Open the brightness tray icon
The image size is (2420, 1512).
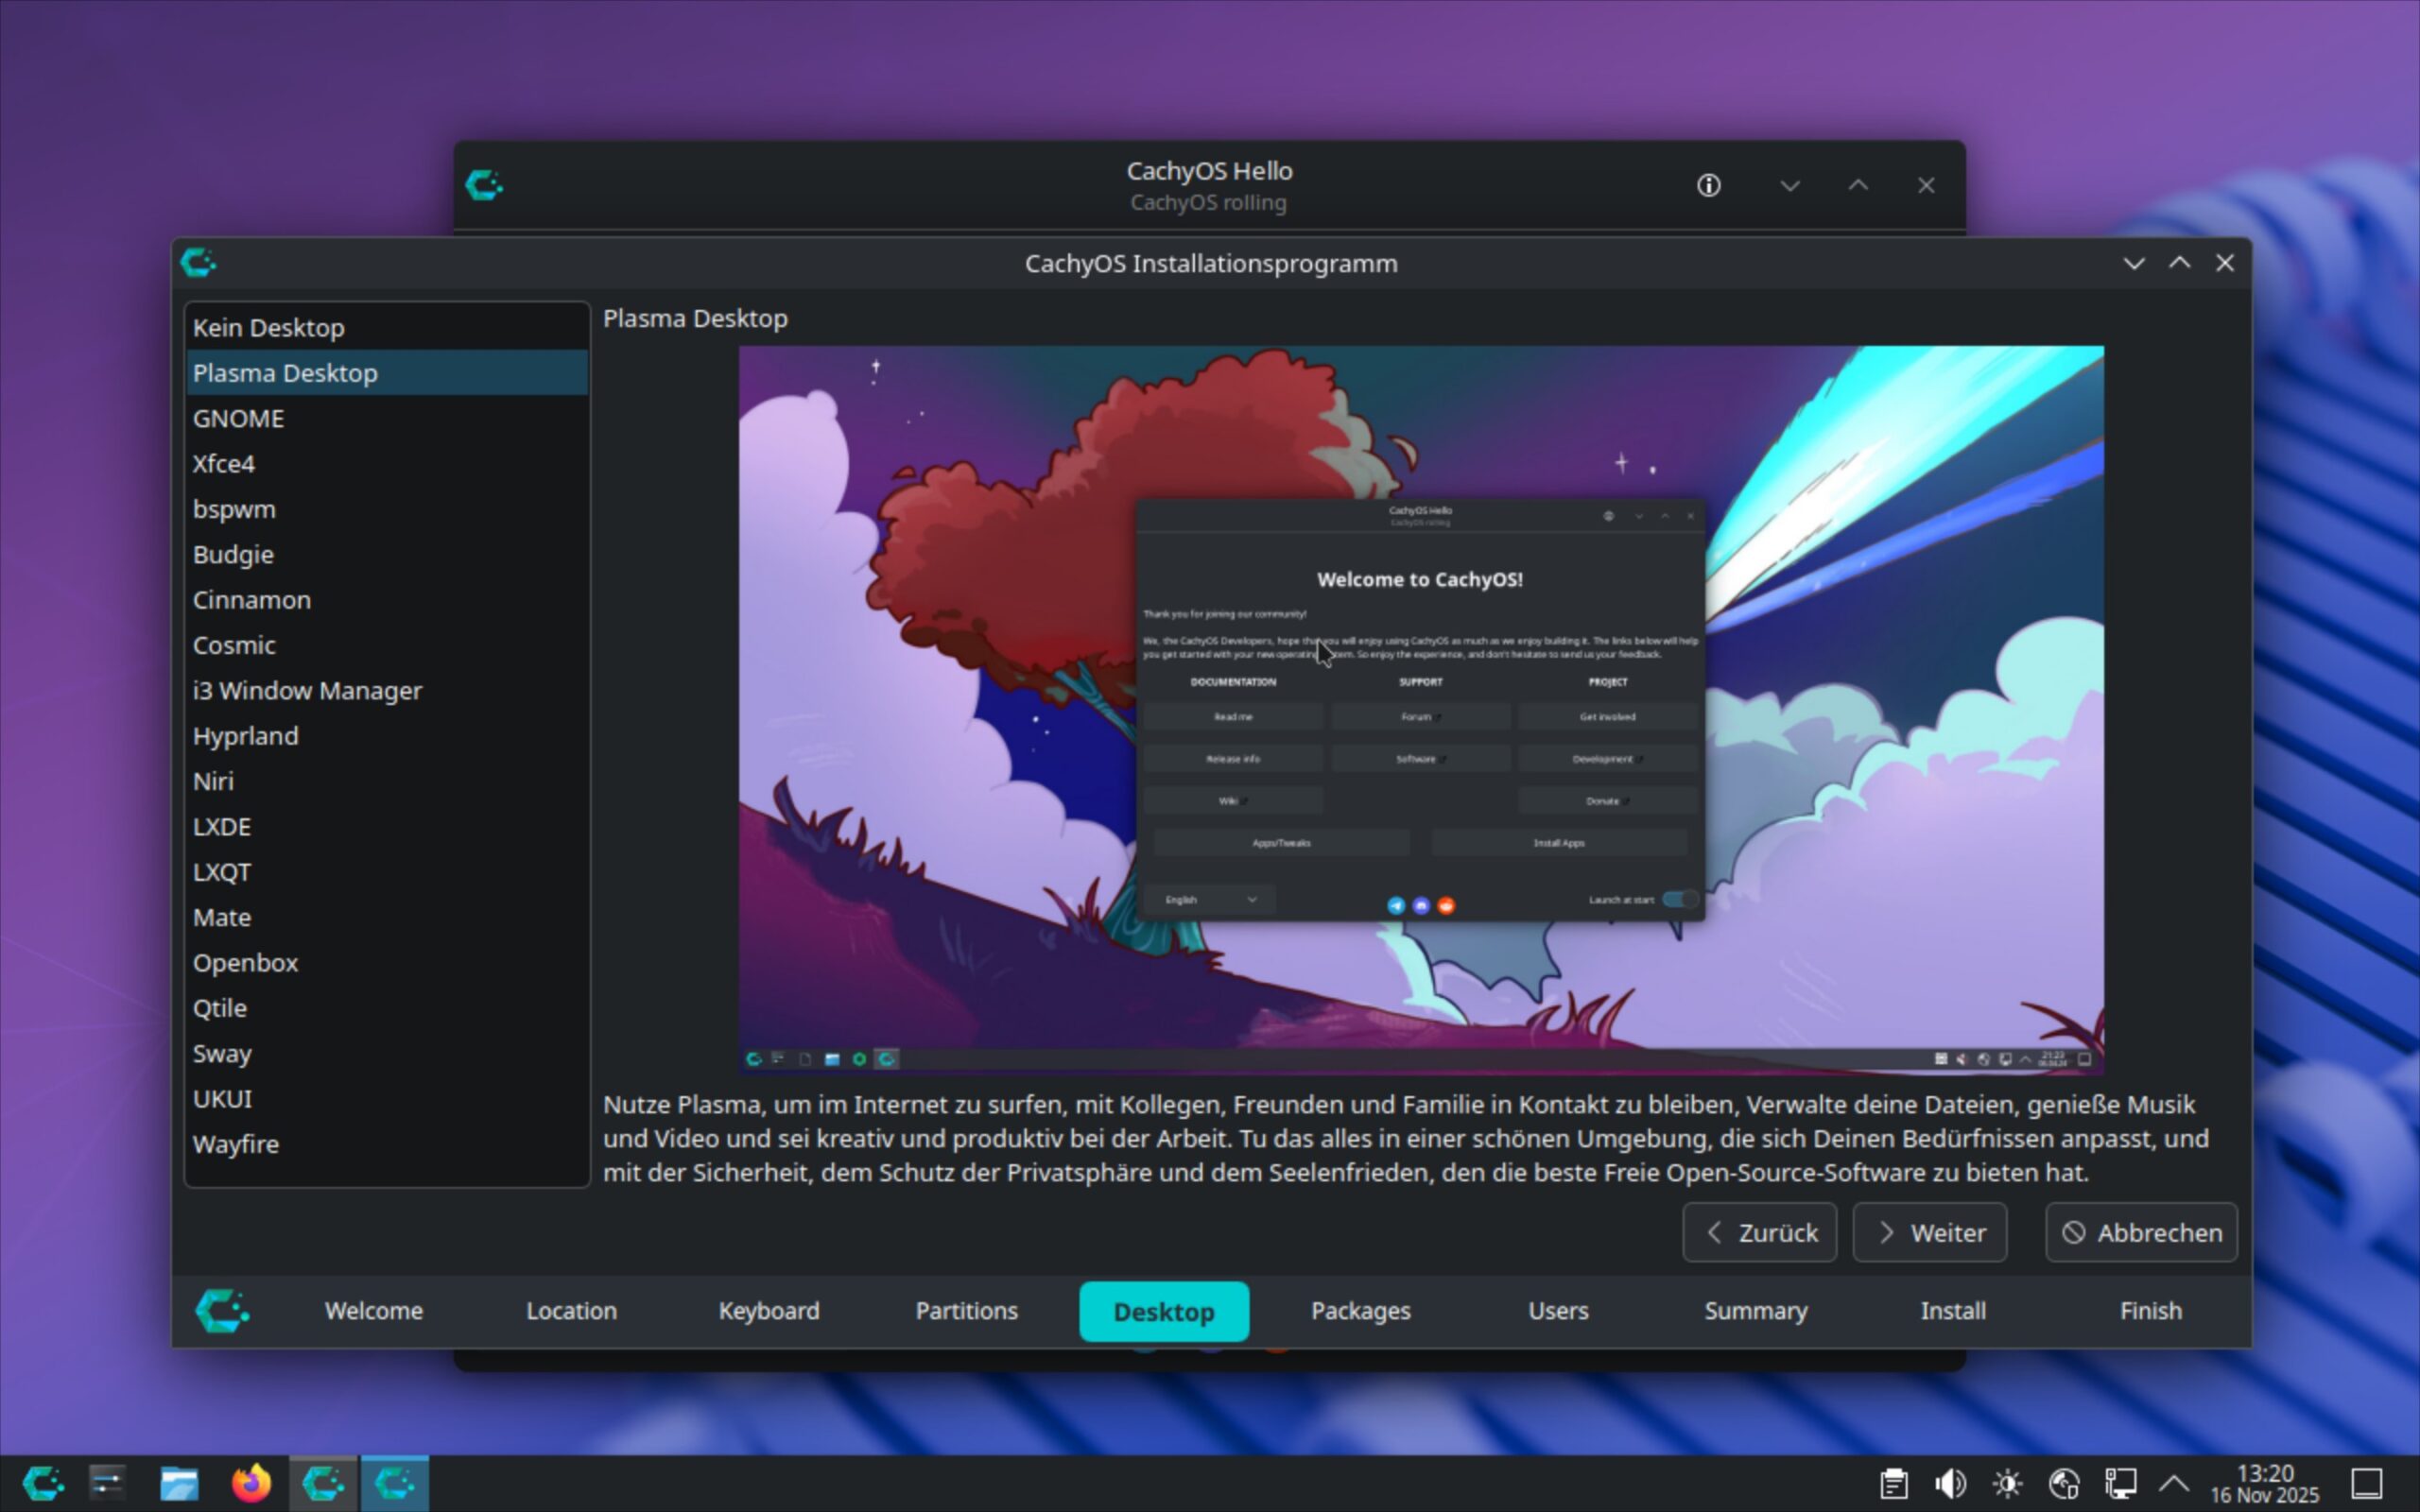[x=2007, y=1483]
